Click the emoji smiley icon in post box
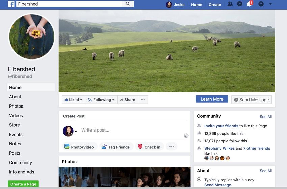 click(186, 136)
